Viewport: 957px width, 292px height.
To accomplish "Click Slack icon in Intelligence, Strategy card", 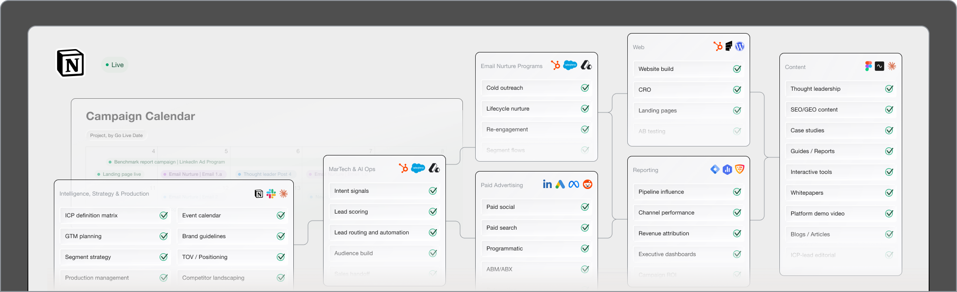I will pos(271,193).
